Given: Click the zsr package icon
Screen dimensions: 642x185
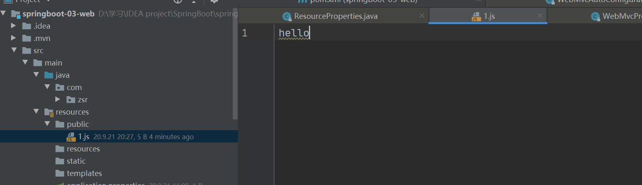Looking at the screenshot, I should [71, 100].
